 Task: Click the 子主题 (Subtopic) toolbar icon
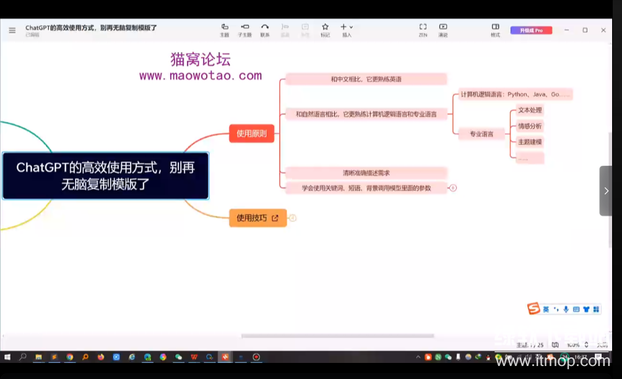[x=244, y=30]
